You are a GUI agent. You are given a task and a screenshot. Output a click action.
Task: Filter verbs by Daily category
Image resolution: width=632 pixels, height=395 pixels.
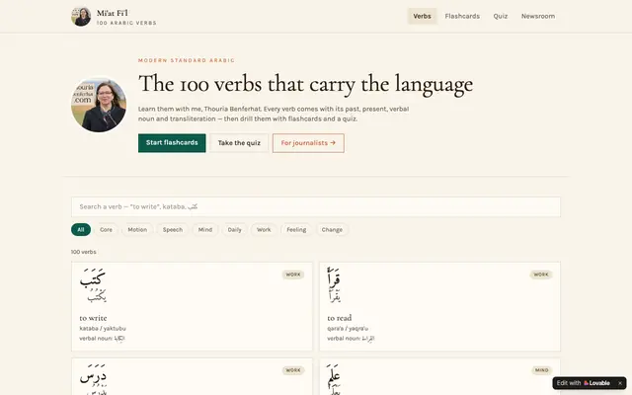pyautogui.click(x=235, y=230)
